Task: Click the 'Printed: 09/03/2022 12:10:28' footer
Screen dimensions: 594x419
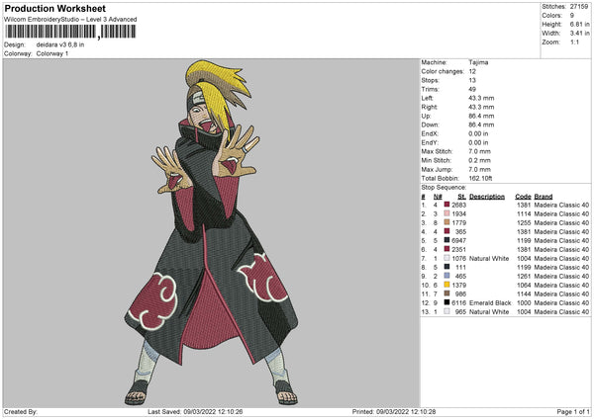Action: pos(394,412)
